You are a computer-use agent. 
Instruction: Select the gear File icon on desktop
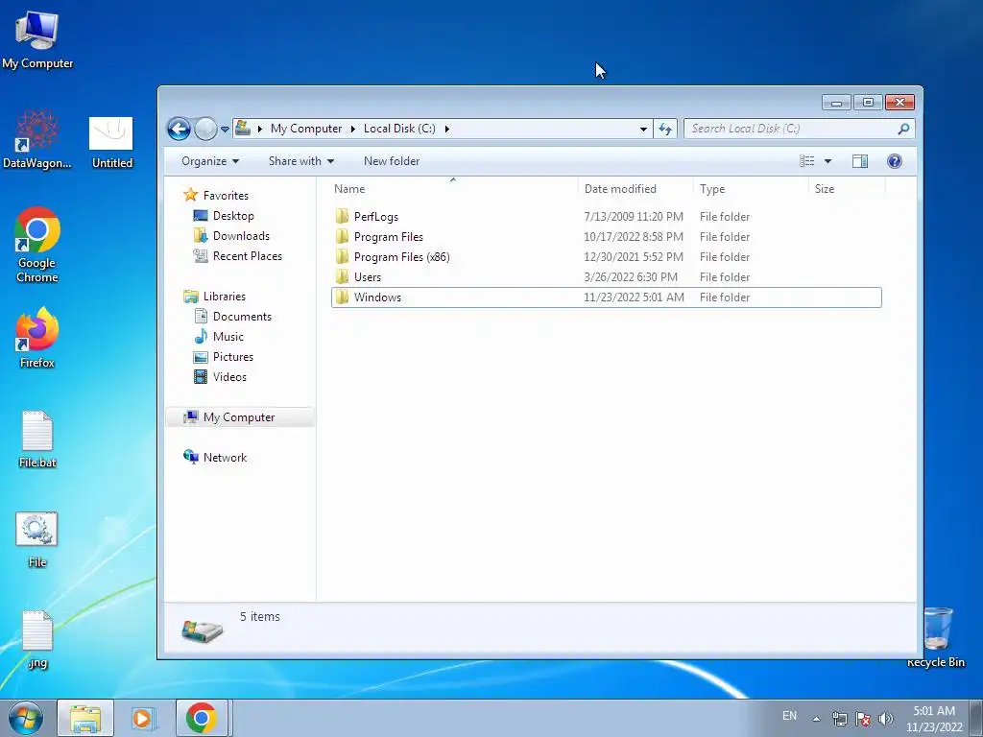pyautogui.click(x=37, y=539)
